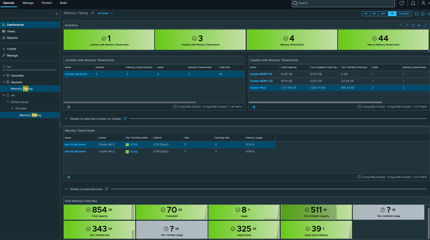Click the refresh icon in top bar
430x240 pixels.
[402, 3]
